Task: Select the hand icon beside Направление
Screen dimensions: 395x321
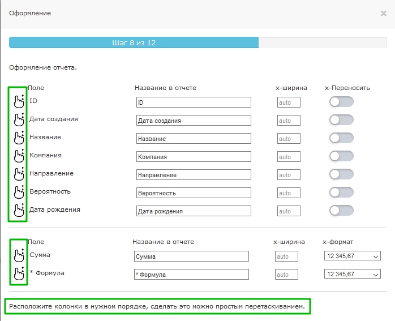Action: (19, 174)
